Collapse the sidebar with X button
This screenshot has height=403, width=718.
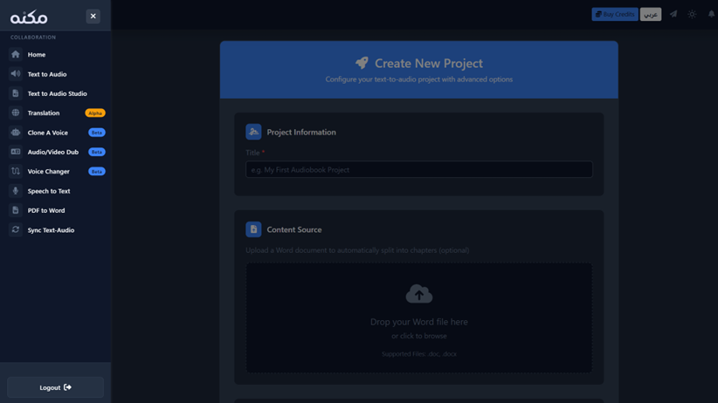coord(93,16)
